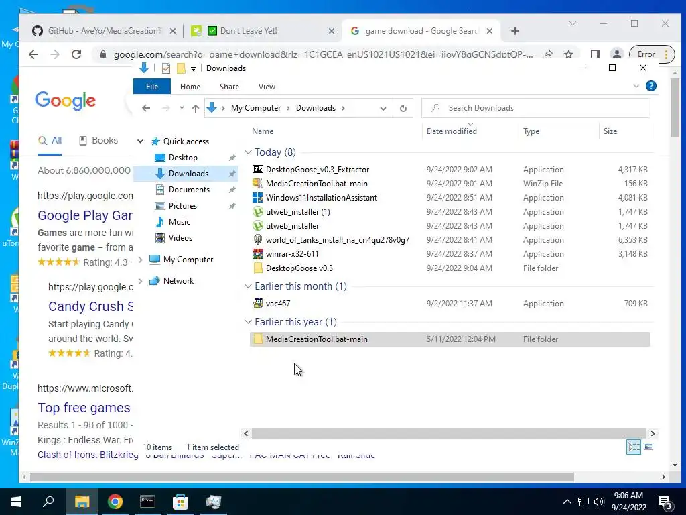Select the winrar-x32-611 icon
Viewport: 686px width, 515px height.
tap(258, 254)
